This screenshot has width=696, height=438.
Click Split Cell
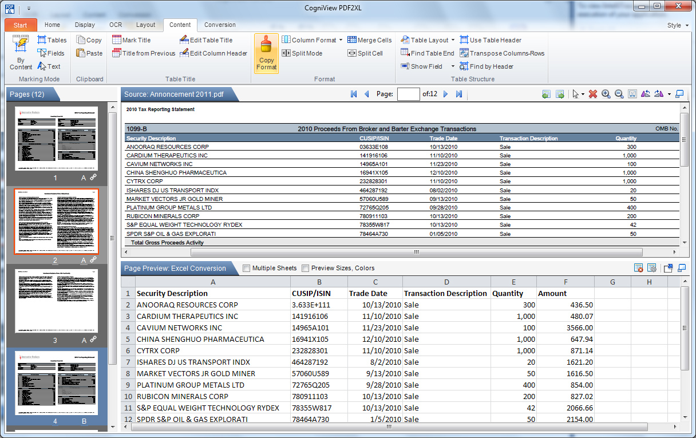point(365,53)
